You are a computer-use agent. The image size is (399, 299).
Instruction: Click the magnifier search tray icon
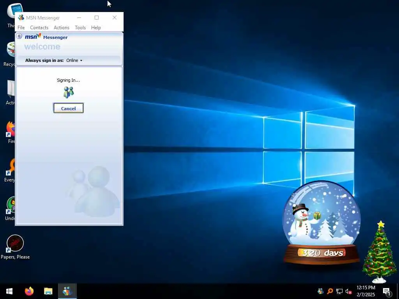tap(330, 291)
